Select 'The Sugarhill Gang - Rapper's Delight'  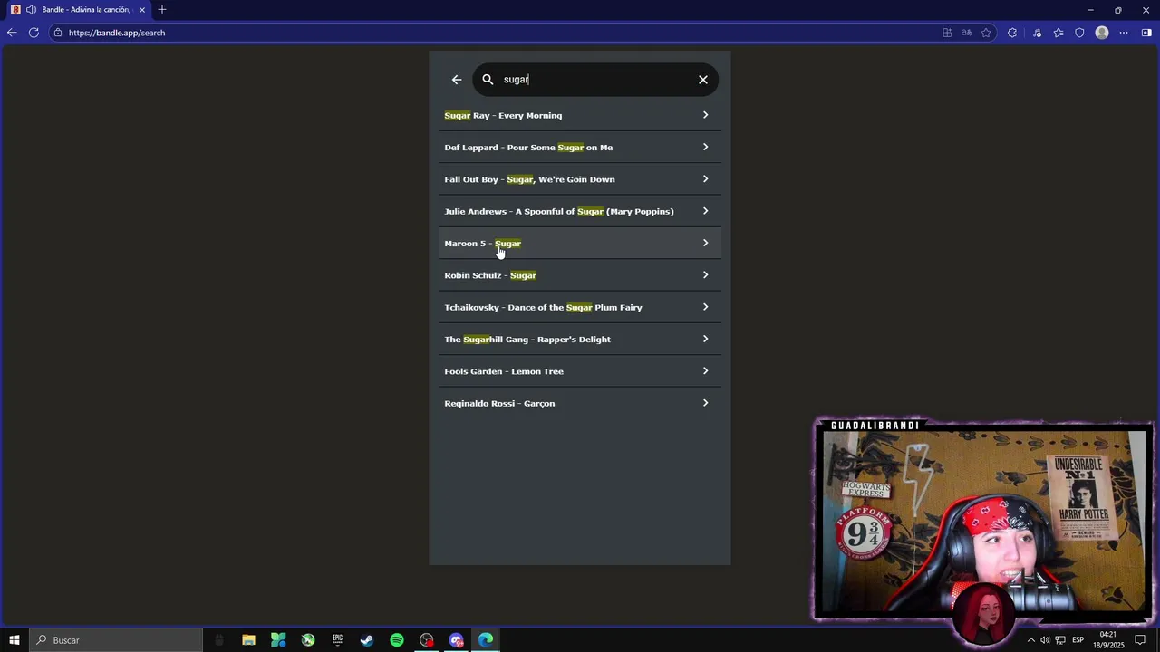coord(580,339)
